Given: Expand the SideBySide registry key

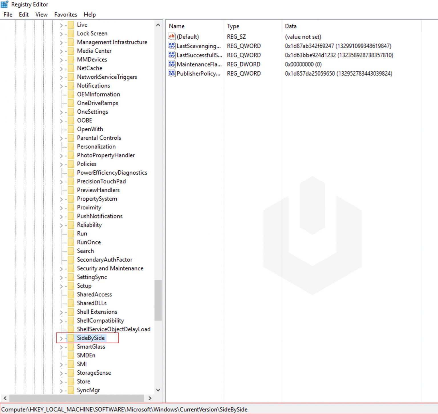Looking at the screenshot, I should pos(61,338).
